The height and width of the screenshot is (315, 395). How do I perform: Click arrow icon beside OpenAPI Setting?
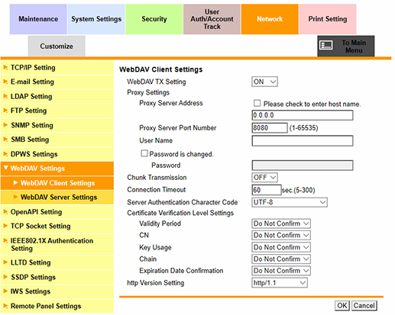[x=5, y=211]
